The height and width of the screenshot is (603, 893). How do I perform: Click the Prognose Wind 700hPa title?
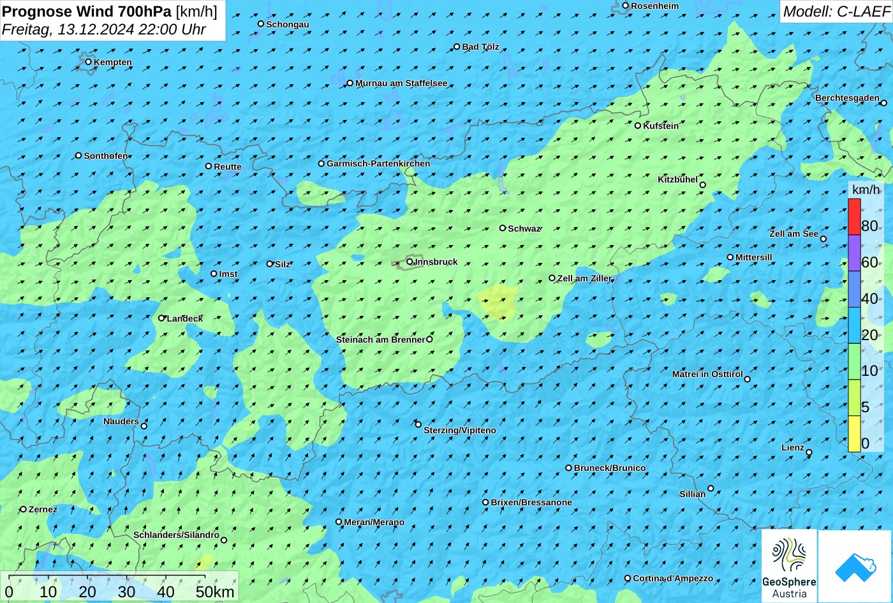click(x=87, y=11)
